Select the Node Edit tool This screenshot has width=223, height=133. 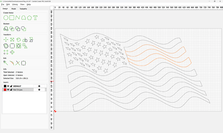5,63
